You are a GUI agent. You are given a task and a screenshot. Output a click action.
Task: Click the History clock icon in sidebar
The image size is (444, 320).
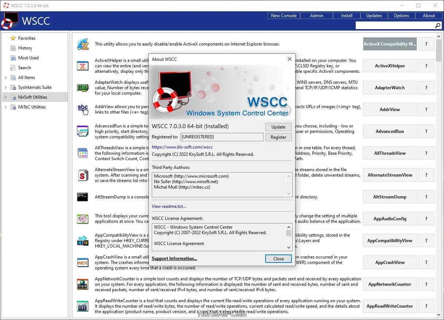coord(13,48)
